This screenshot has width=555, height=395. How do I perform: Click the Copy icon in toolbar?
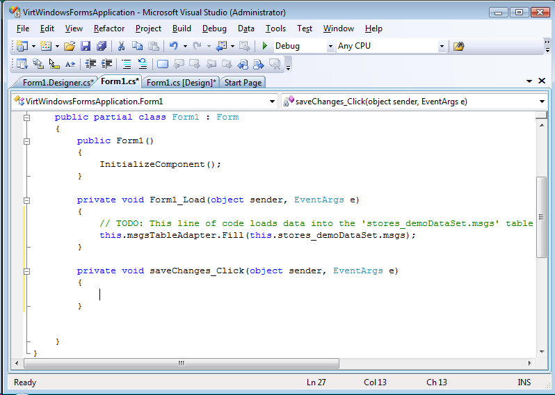(137, 47)
